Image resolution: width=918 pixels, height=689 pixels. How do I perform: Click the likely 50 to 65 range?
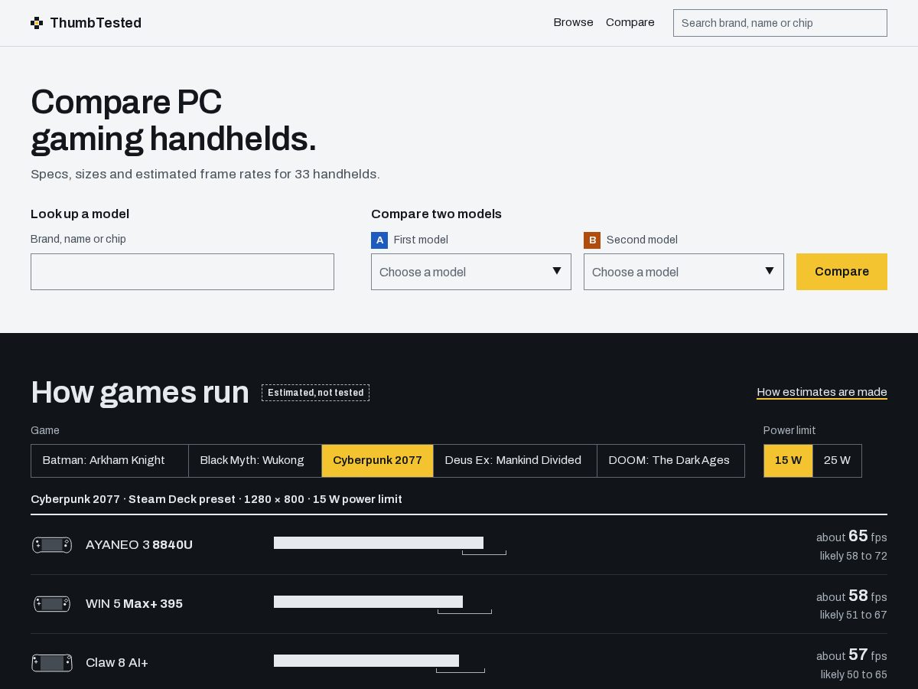pos(854,674)
